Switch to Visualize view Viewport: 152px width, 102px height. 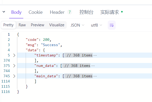(57, 25)
